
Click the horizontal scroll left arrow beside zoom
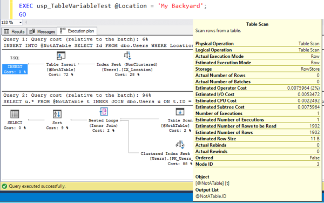click(x=26, y=22)
